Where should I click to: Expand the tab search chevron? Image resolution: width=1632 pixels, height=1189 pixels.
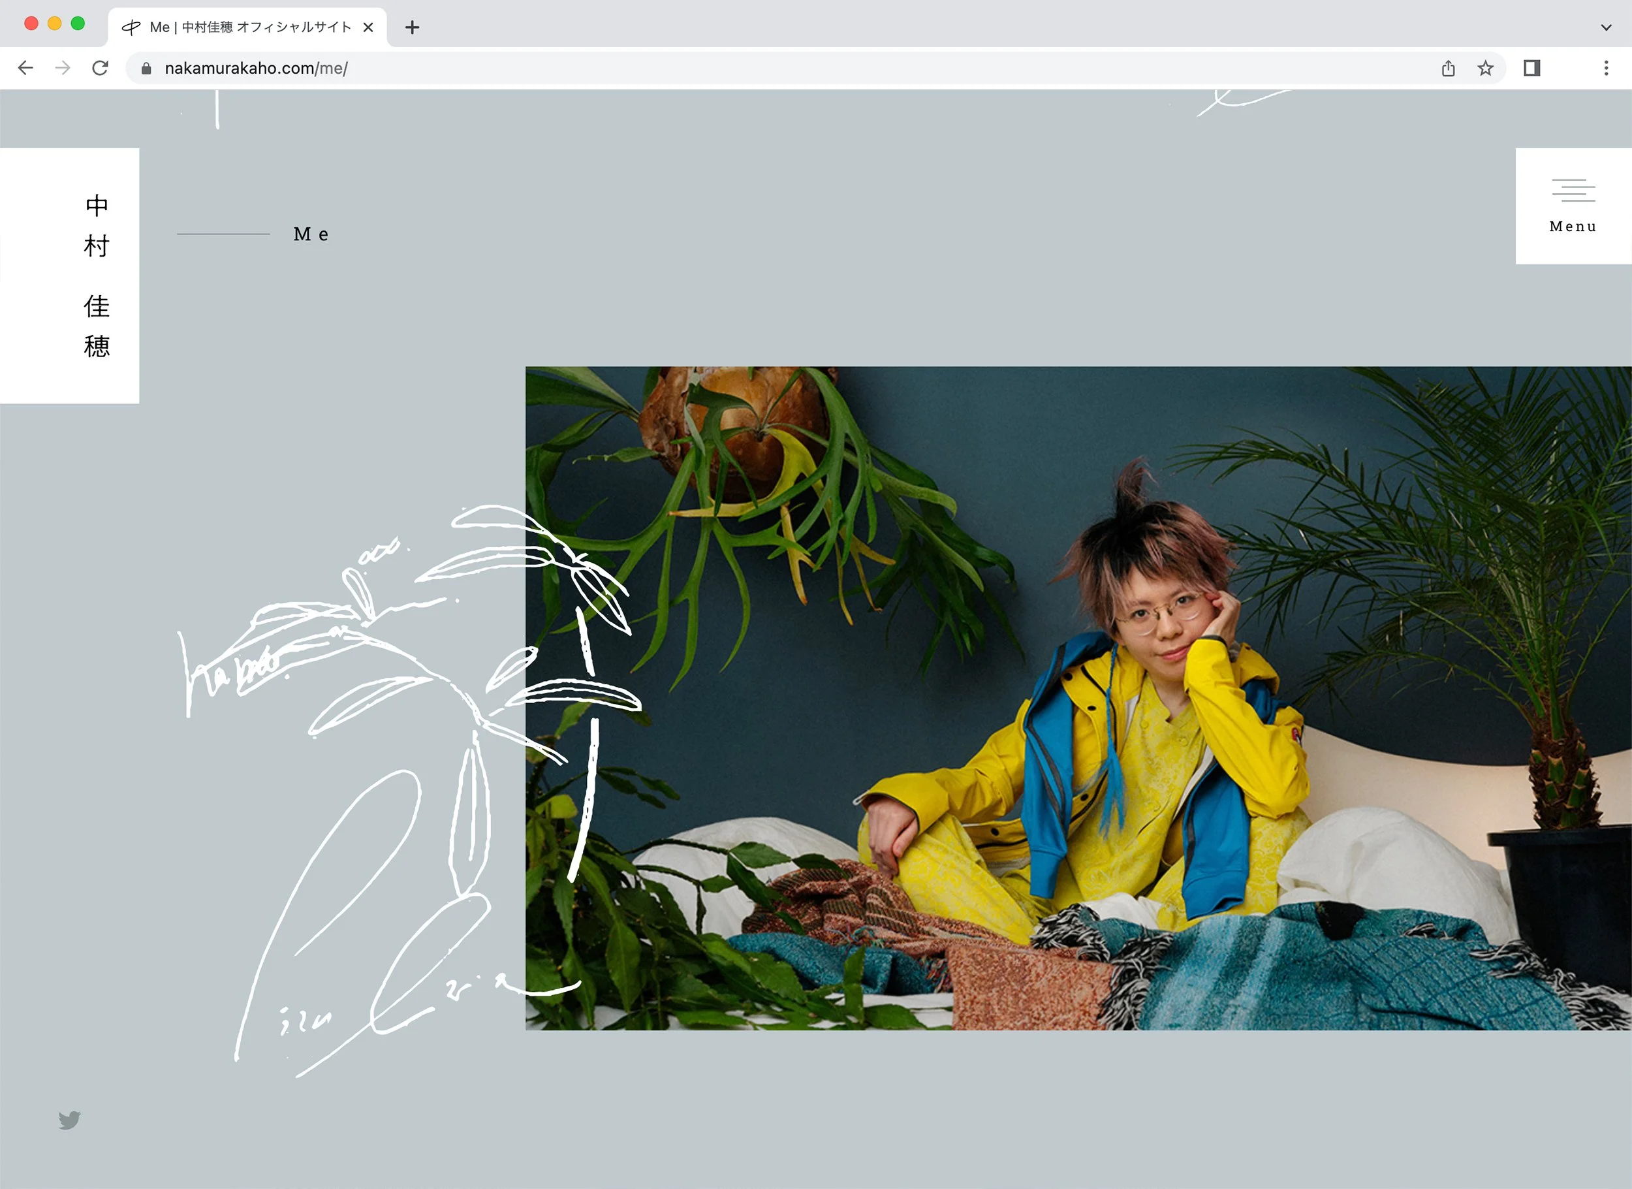click(x=1606, y=27)
